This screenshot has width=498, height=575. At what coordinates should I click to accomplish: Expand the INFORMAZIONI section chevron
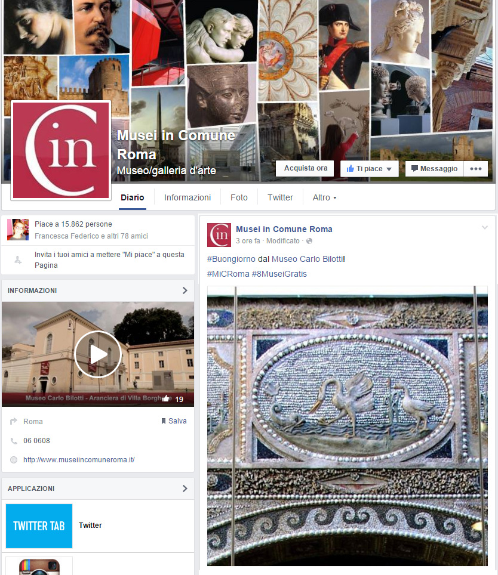tap(185, 290)
